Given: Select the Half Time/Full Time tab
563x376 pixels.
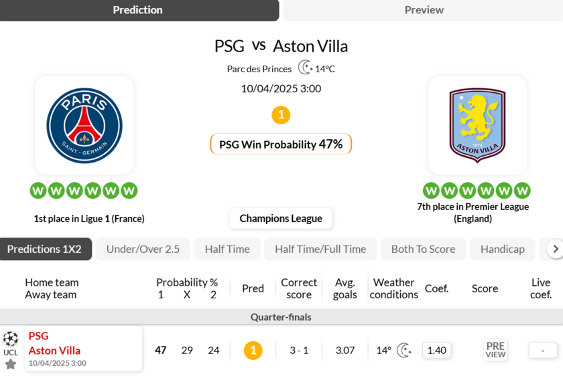Looking at the screenshot, I should [x=320, y=249].
